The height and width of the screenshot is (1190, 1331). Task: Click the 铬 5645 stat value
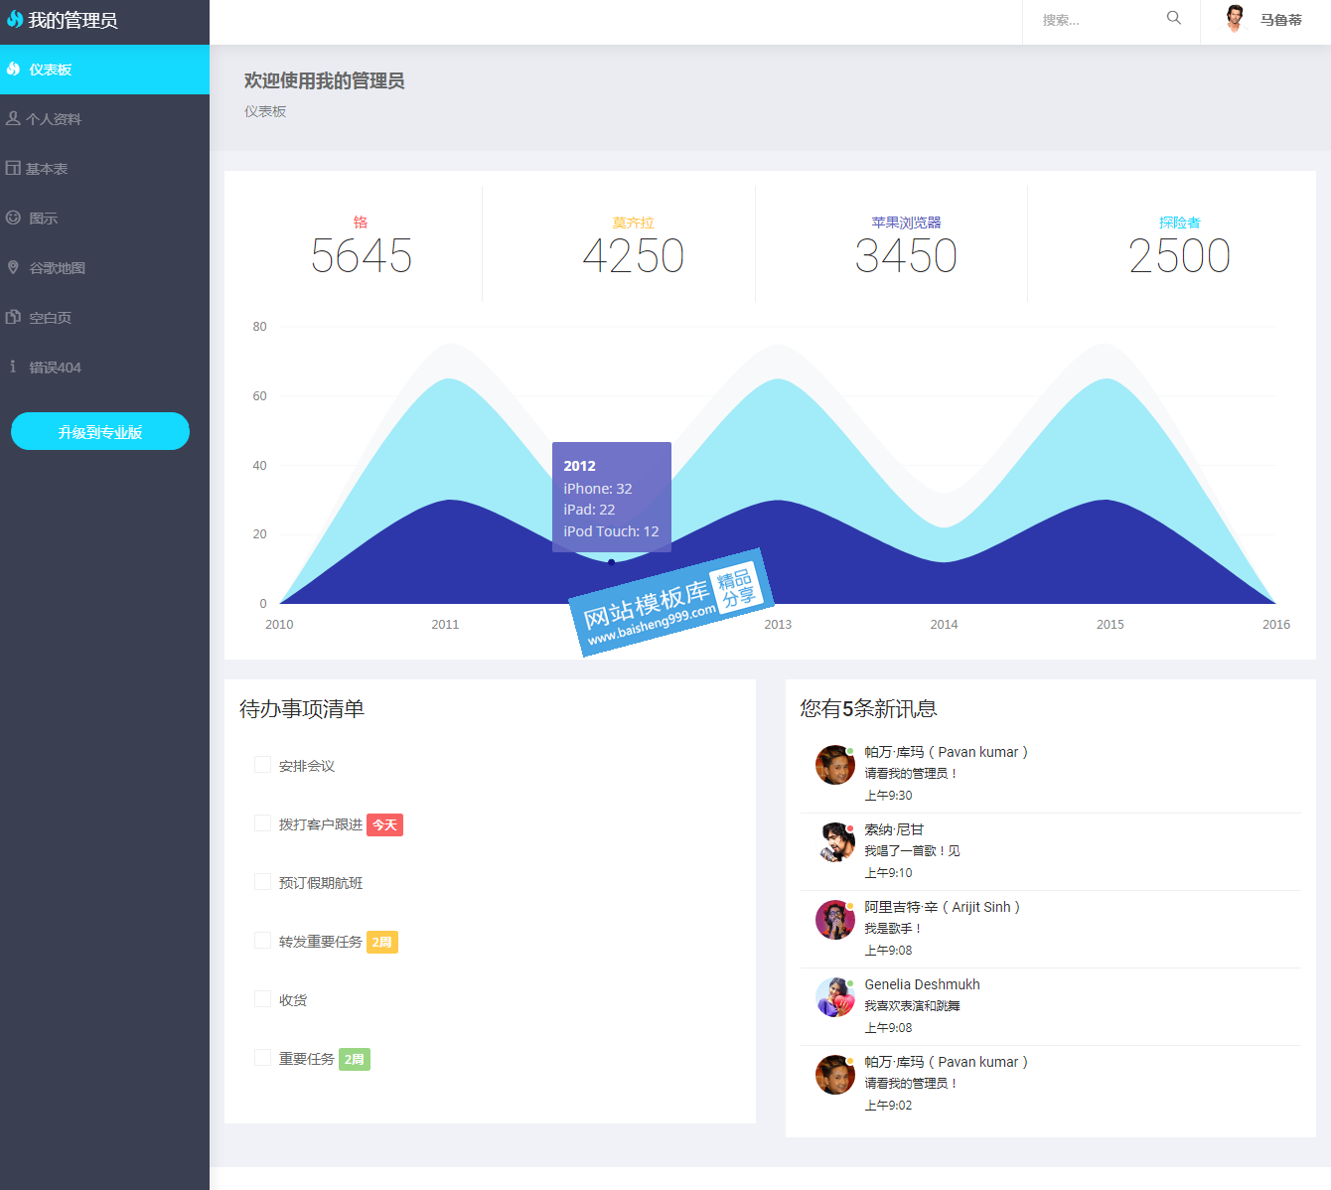[361, 256]
